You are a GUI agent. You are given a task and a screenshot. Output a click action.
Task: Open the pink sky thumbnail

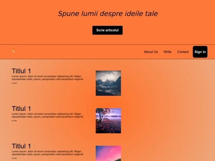tap(108, 153)
